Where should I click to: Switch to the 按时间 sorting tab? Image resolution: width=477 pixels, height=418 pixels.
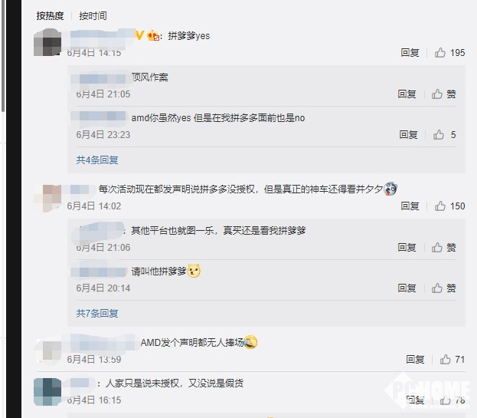click(x=93, y=15)
